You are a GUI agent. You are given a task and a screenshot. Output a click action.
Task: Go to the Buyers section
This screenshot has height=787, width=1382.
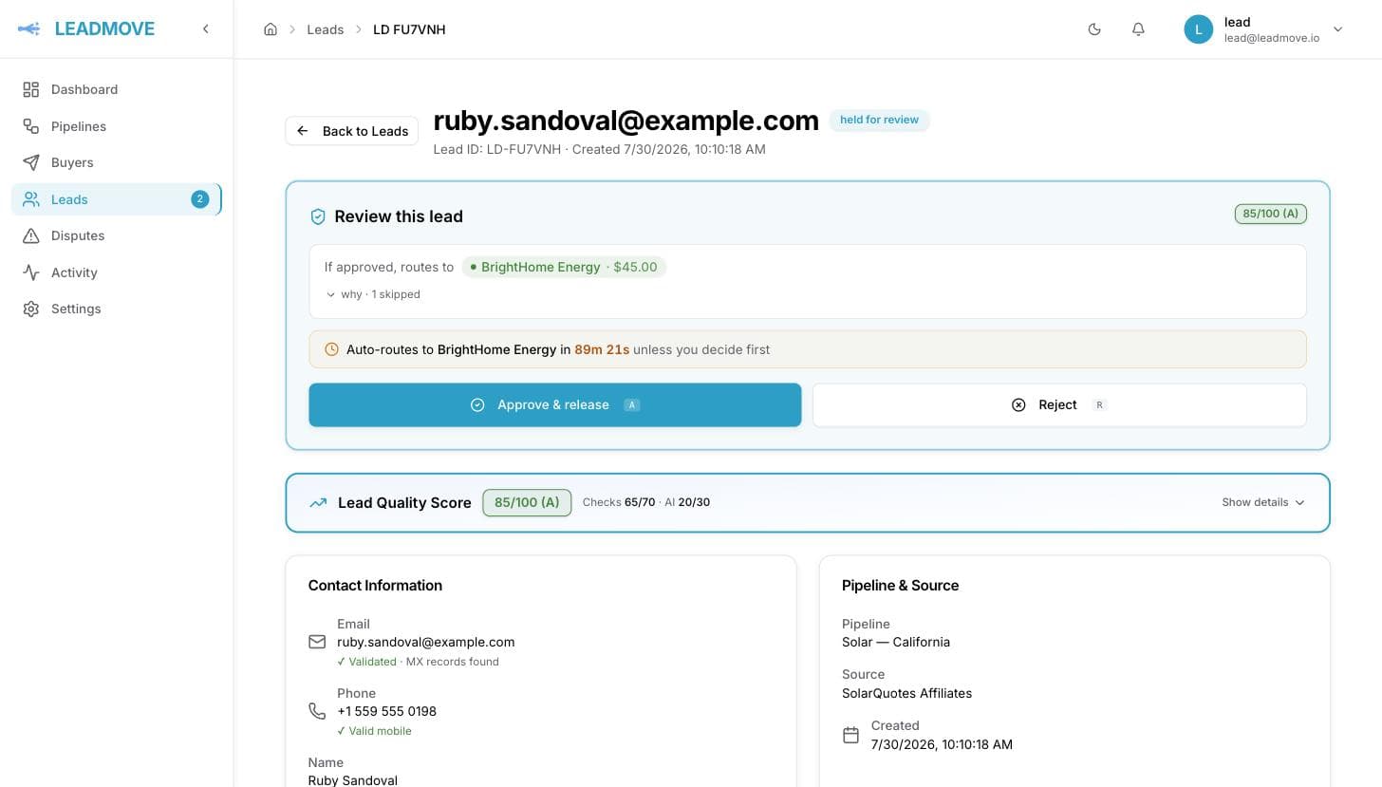[x=116, y=162]
